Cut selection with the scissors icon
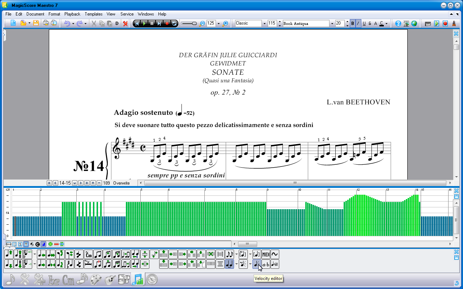Image resolution: width=463 pixels, height=289 pixels. 94,23
